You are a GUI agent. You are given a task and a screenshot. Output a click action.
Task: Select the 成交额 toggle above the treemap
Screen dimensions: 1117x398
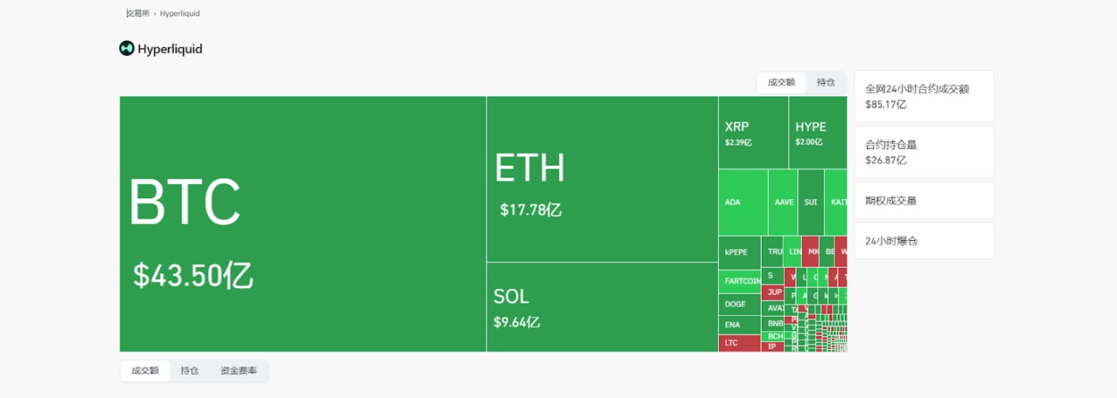[x=781, y=82]
